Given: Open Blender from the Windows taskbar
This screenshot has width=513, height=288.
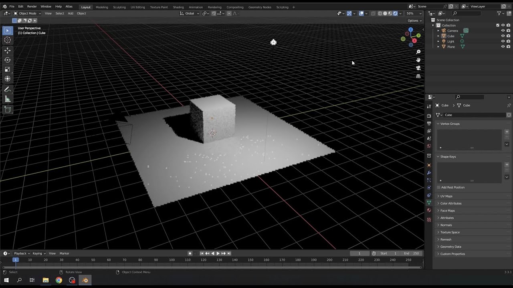Looking at the screenshot, I should tap(85, 280).
